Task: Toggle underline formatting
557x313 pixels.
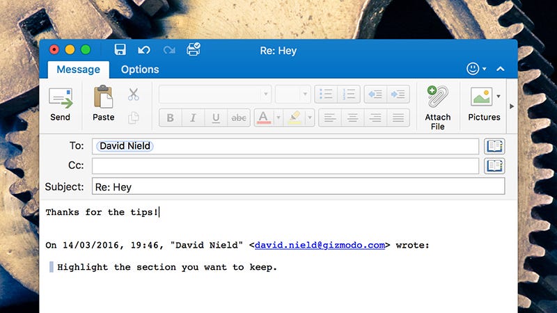Action: pos(216,118)
